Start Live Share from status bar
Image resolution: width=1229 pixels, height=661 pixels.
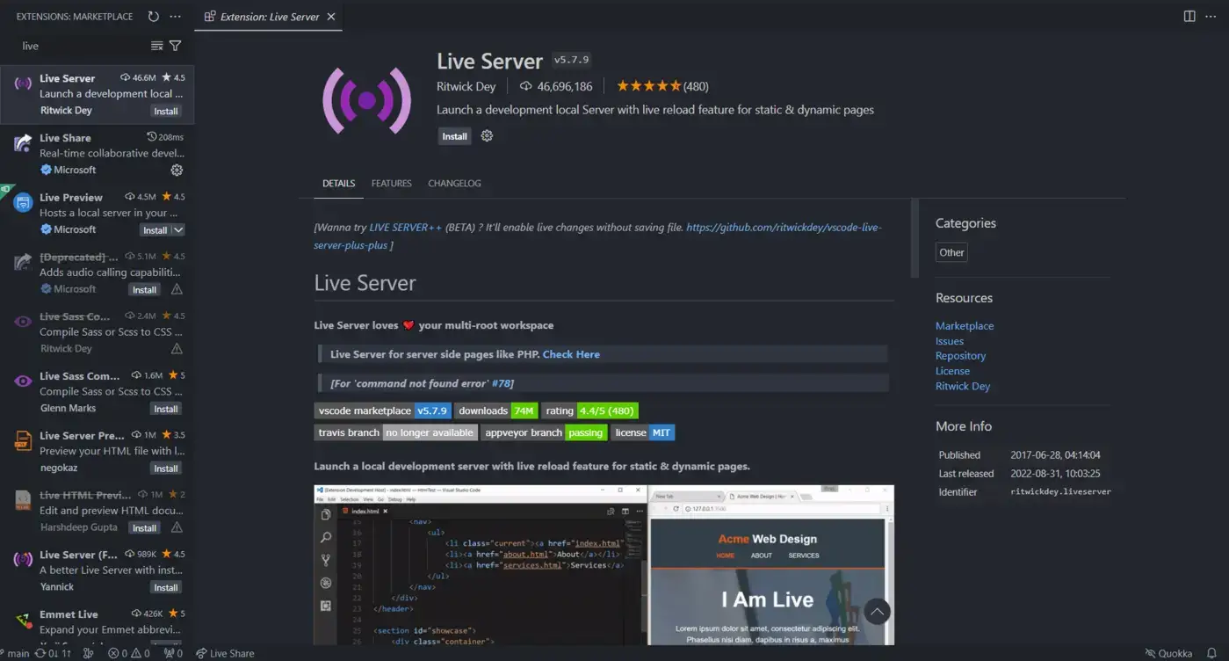[x=225, y=653]
